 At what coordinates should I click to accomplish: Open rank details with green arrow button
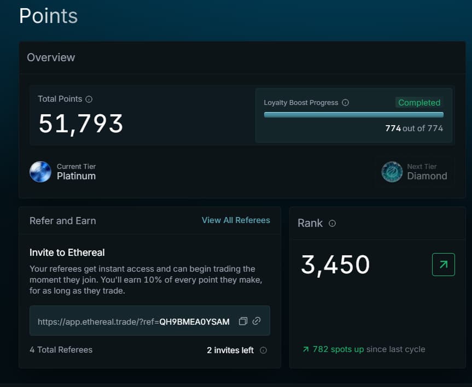point(443,265)
